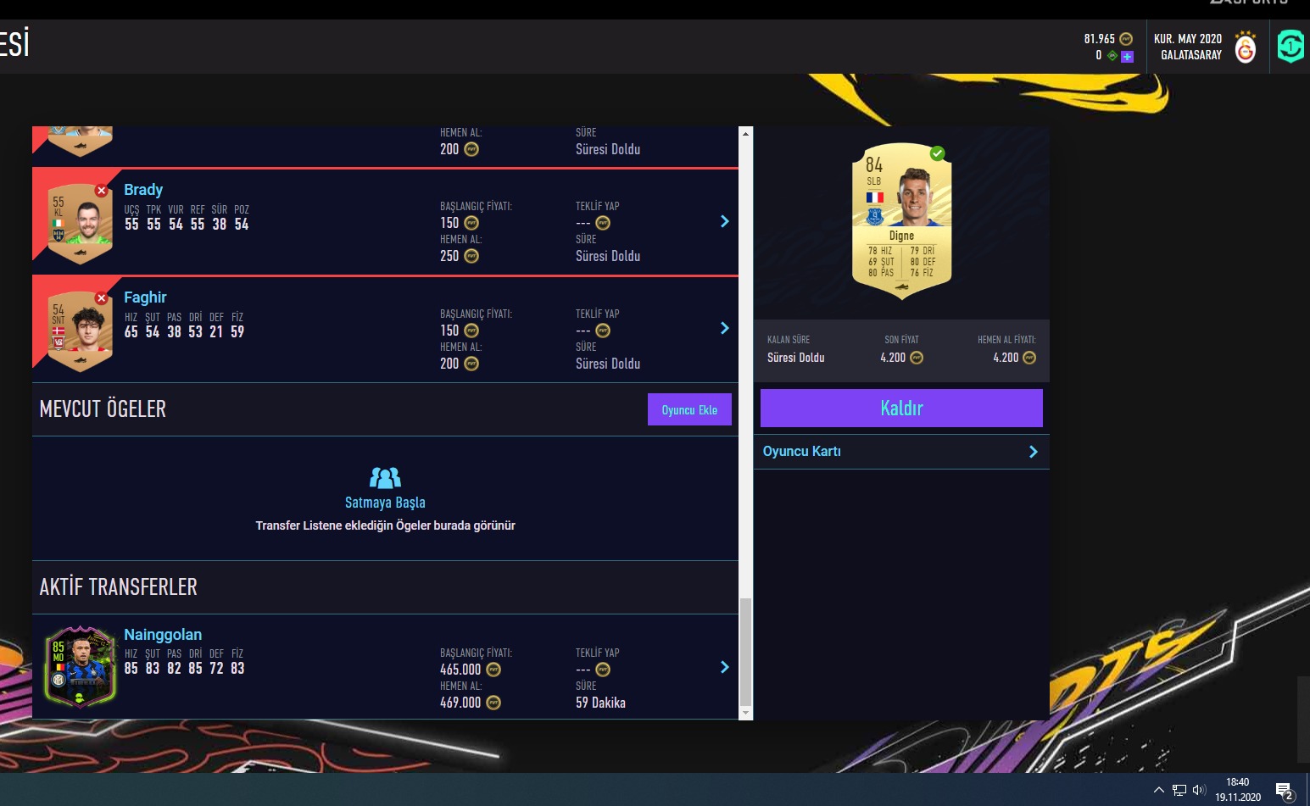Click the Kaldır button
1310x806 pixels.
(901, 408)
